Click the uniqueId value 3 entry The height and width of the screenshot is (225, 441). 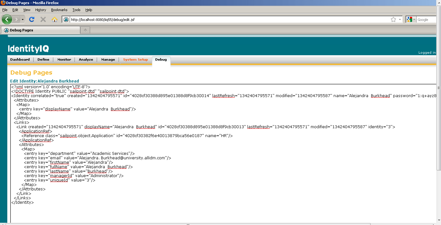tap(60, 180)
